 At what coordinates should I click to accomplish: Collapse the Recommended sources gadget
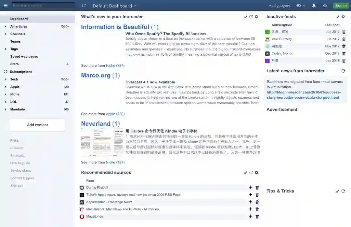pyautogui.click(x=246, y=173)
